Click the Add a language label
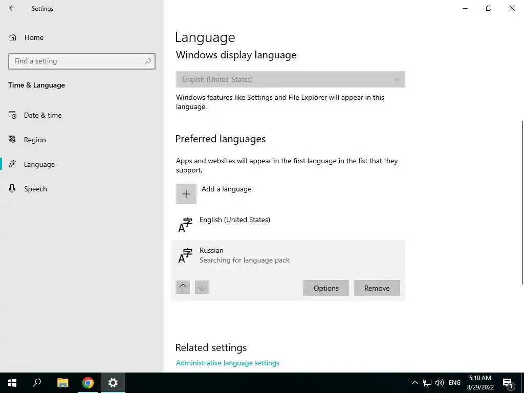Screen dimensions: 524x393 226,189
